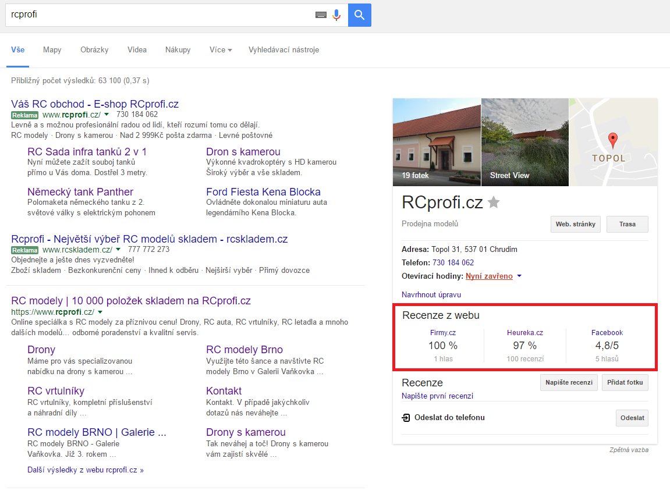The height and width of the screenshot is (494, 670).
Task: Open the RC modely Brno sitelink
Action: (244, 350)
